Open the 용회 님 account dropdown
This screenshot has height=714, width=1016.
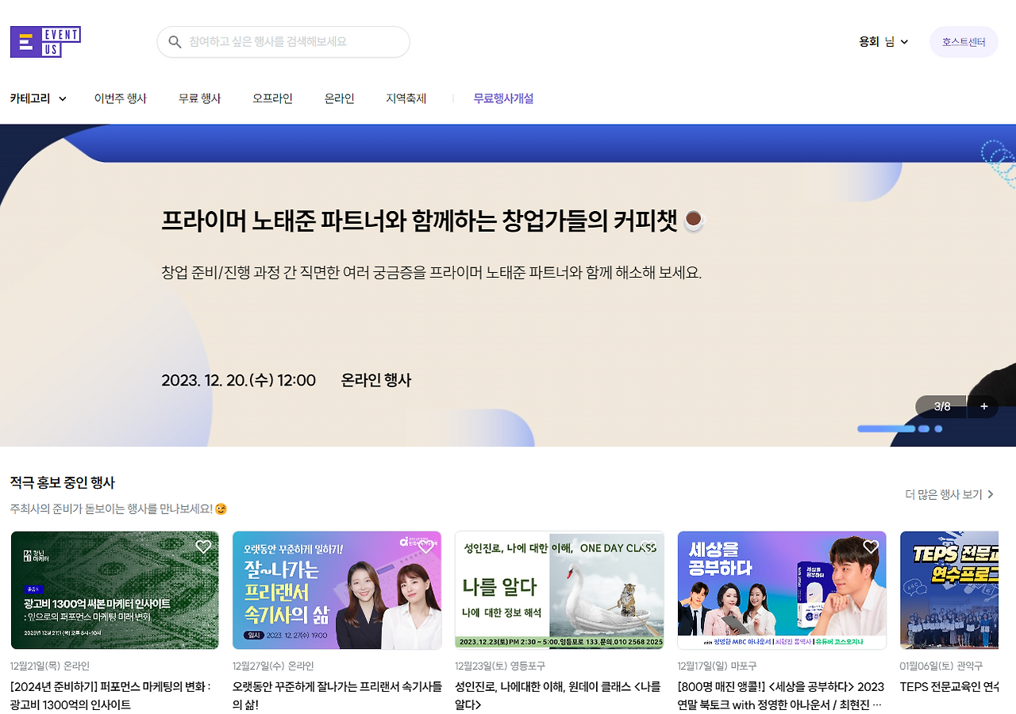[883, 42]
